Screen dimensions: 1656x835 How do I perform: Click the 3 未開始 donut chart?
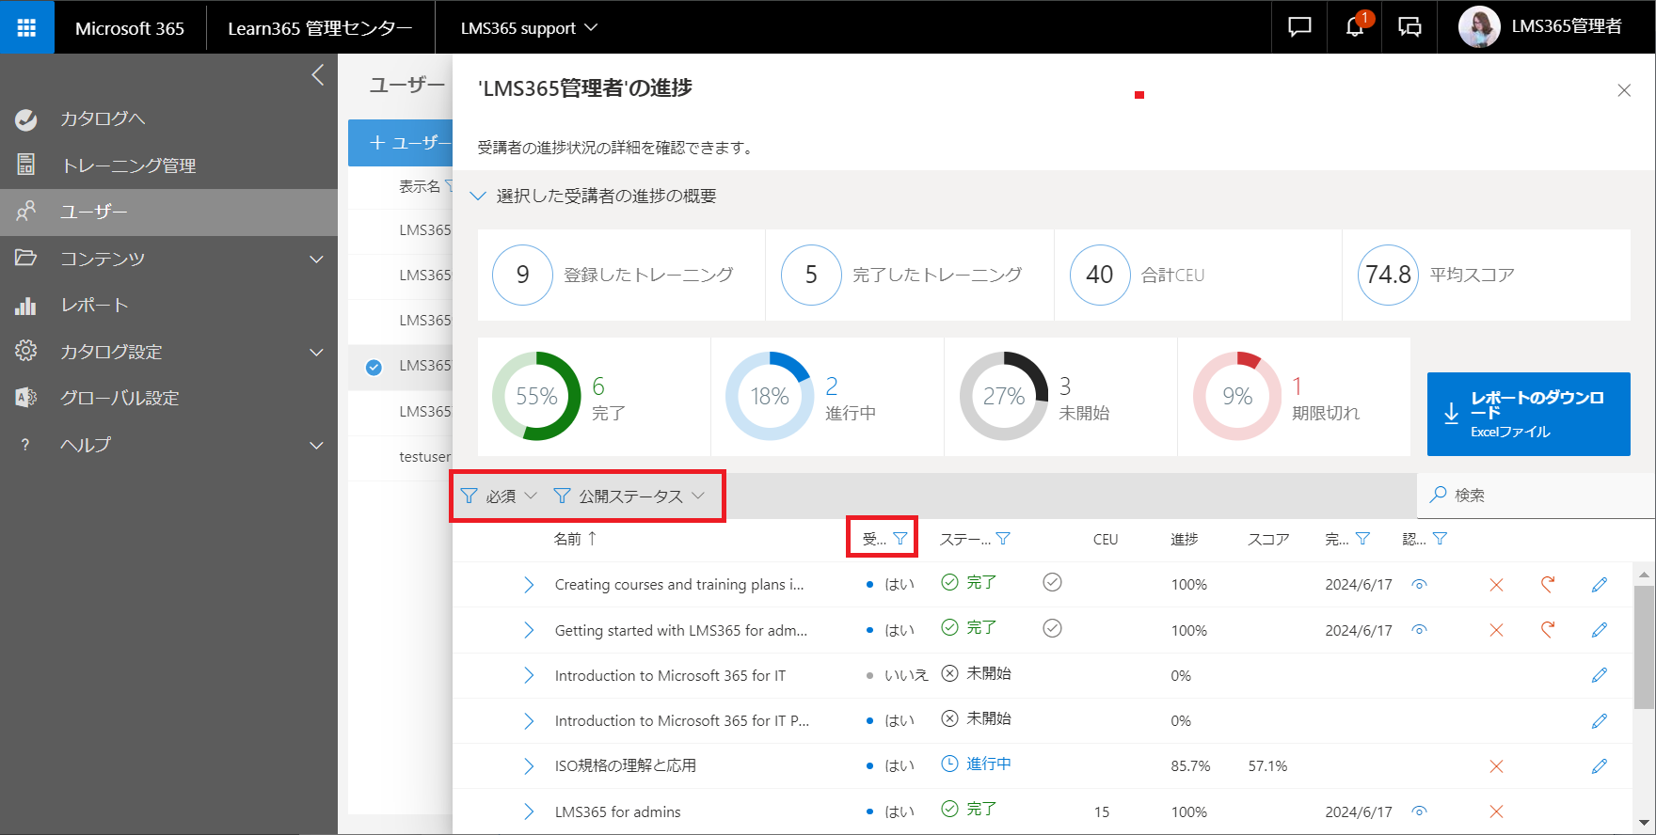[1004, 396]
